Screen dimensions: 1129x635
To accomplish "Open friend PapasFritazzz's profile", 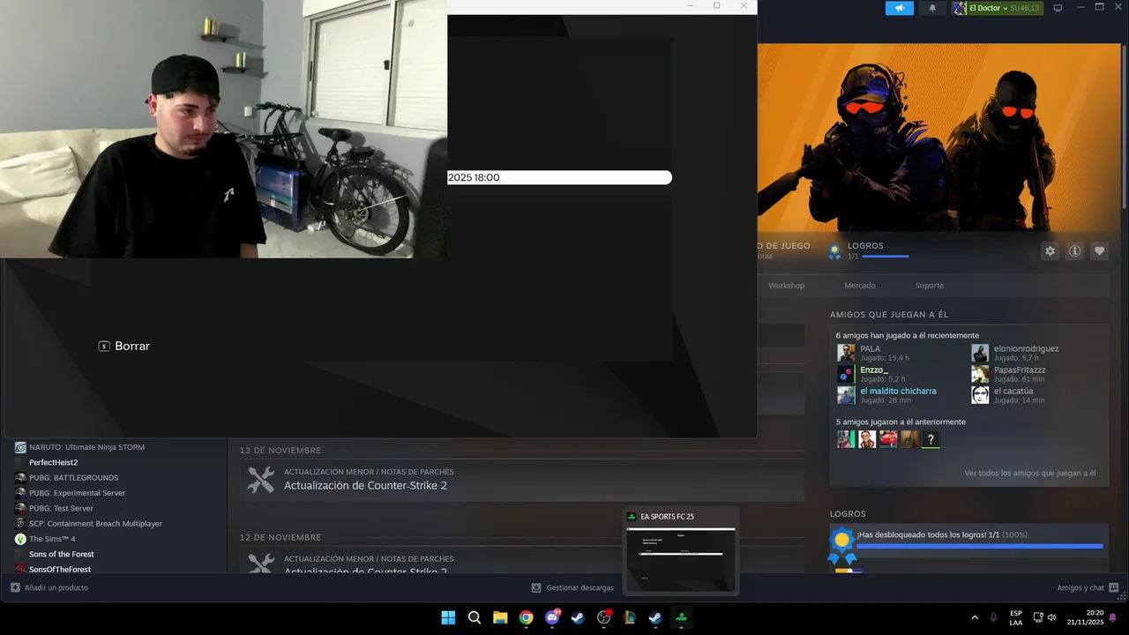I will 1020,370.
